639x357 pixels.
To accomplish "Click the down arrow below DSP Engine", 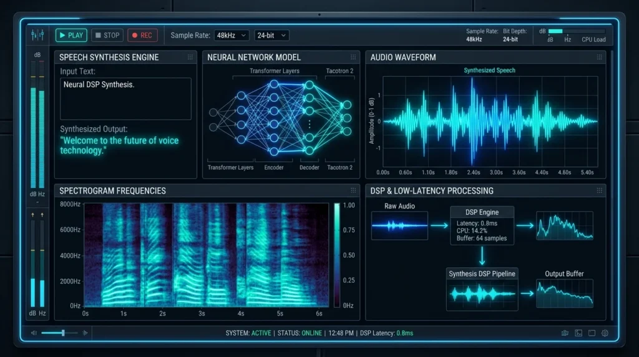I will coord(482,256).
